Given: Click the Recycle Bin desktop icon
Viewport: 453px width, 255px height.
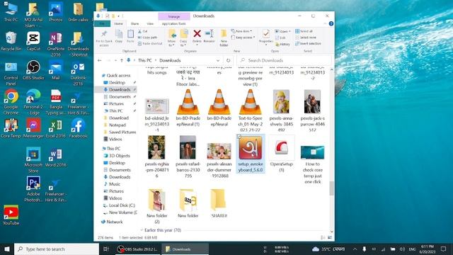Looking at the screenshot, I should 11,41.
